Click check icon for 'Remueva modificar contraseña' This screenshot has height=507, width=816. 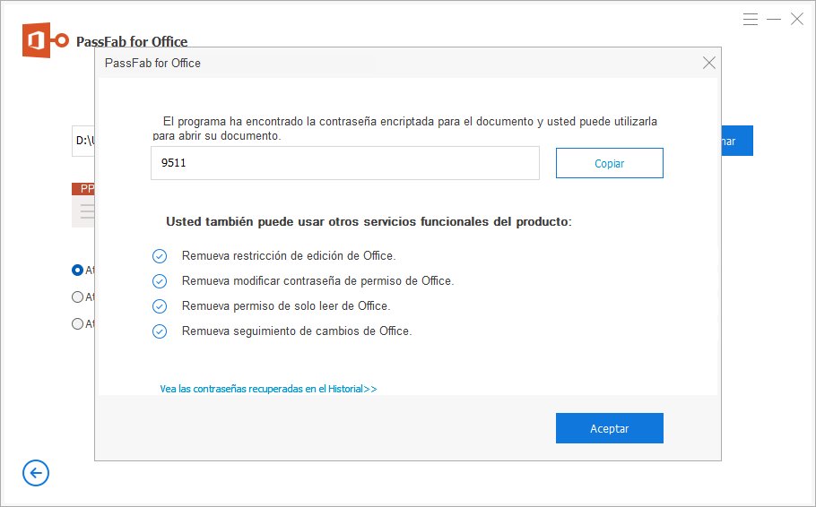pos(160,281)
